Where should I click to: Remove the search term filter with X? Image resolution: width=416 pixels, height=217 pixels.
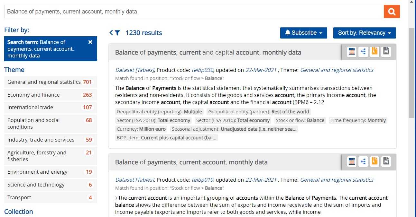(x=90, y=42)
